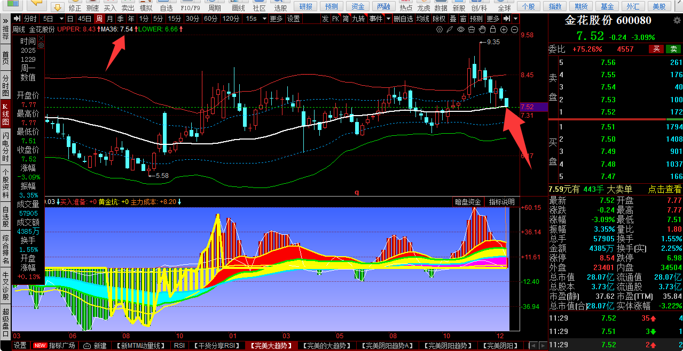Click the gift box icon above chart

tap(471, 29)
